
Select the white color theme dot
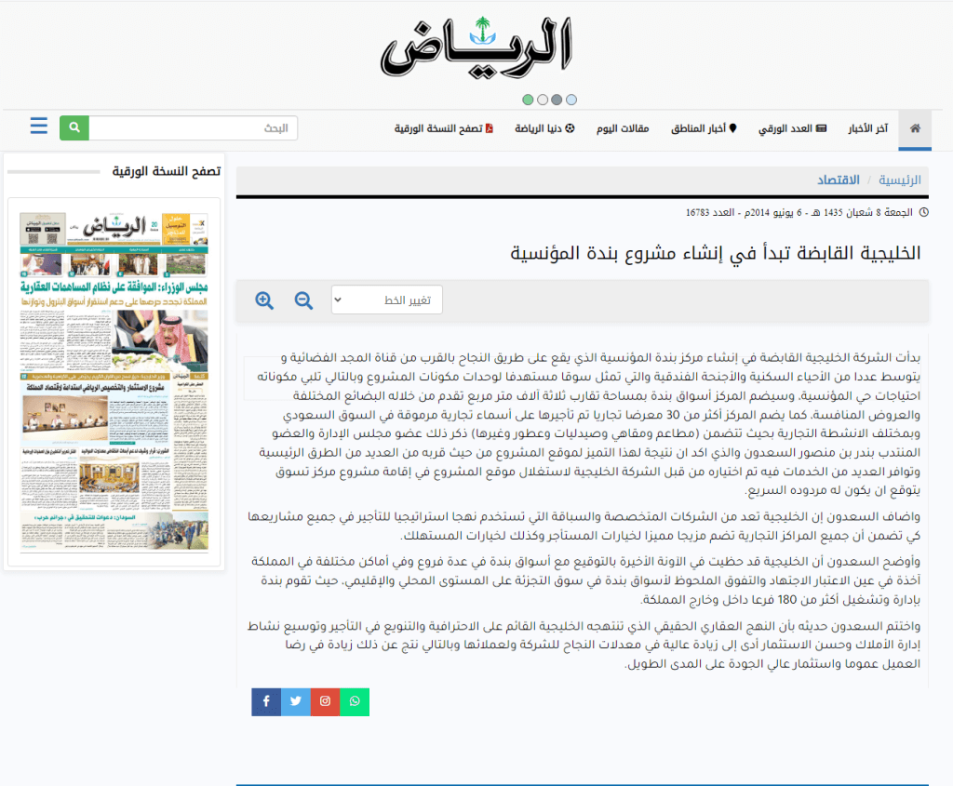tap(543, 100)
